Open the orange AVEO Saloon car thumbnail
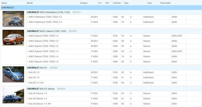 click(13, 38)
